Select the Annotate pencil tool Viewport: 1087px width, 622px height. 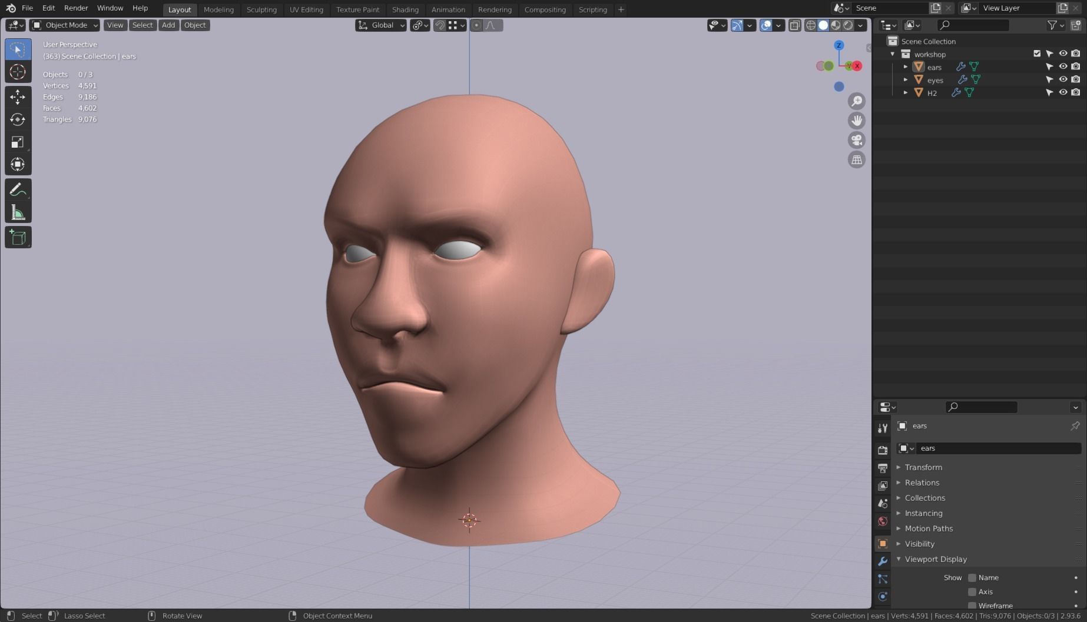(18, 189)
